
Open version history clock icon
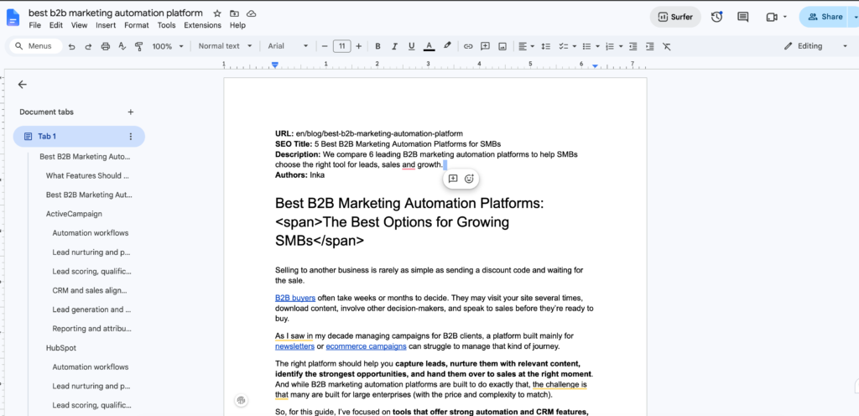[x=716, y=17]
